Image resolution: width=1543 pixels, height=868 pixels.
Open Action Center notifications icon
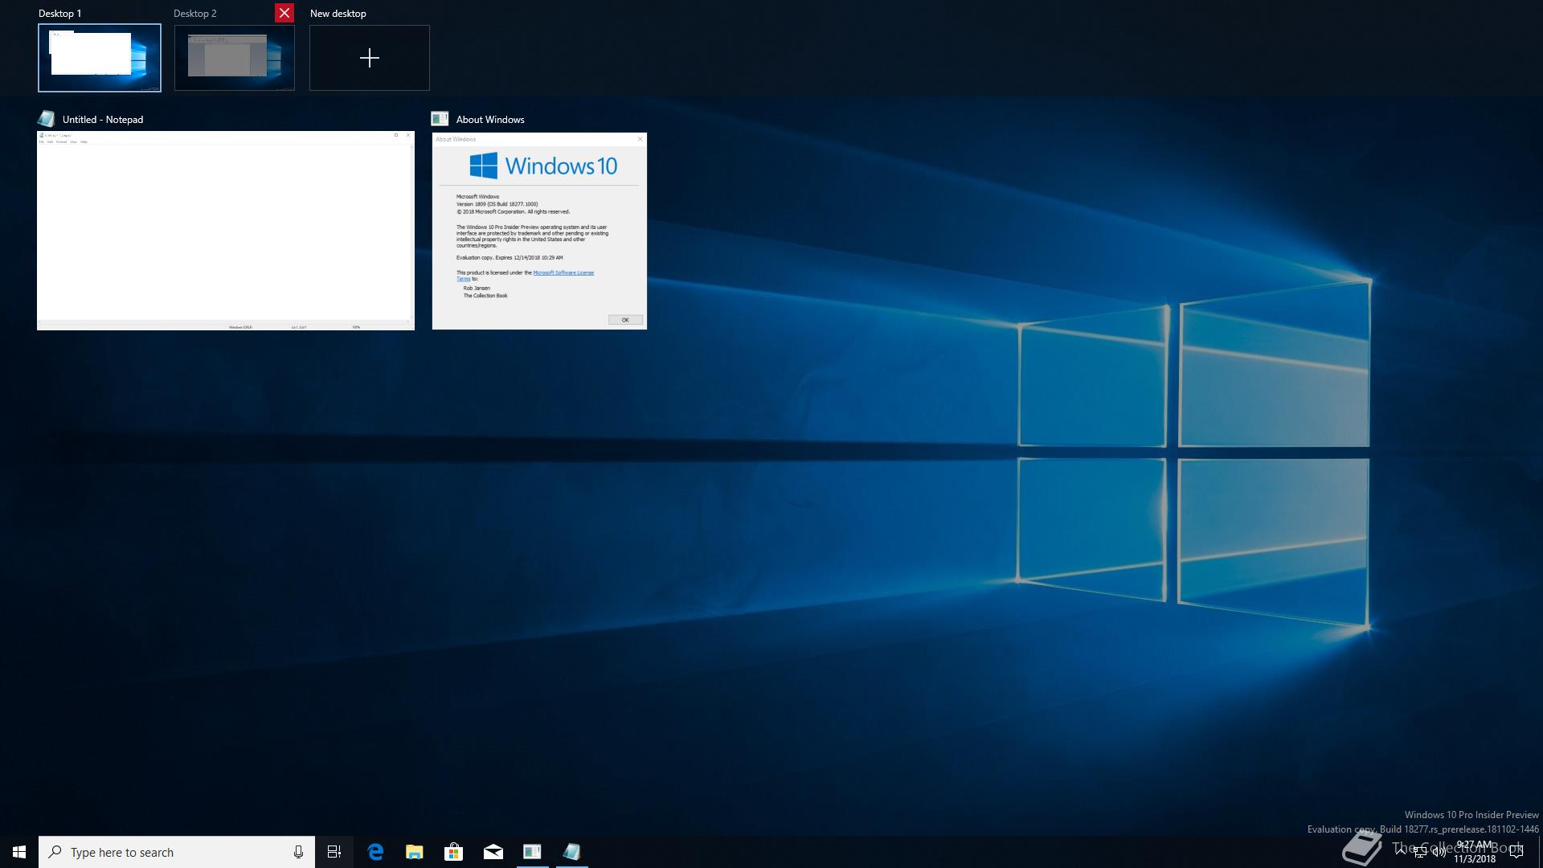click(x=1516, y=852)
